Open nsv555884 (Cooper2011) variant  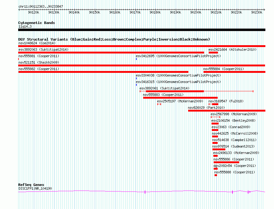pyautogui.click(x=224, y=69)
